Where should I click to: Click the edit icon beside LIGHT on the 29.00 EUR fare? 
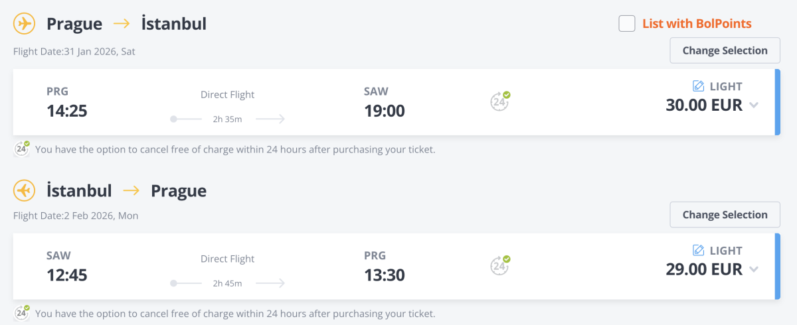(x=698, y=251)
